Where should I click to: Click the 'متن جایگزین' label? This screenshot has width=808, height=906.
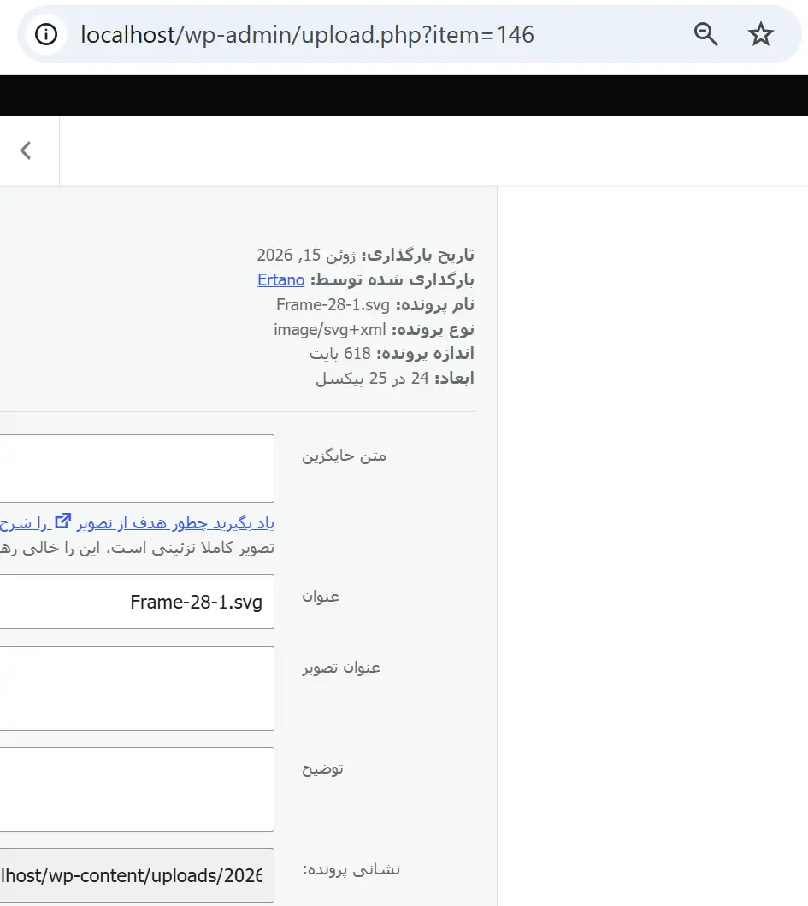(x=344, y=456)
